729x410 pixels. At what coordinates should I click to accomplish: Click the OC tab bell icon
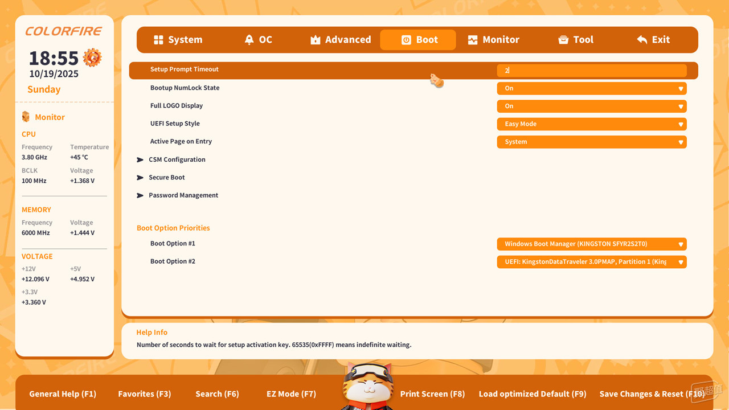pyautogui.click(x=249, y=40)
